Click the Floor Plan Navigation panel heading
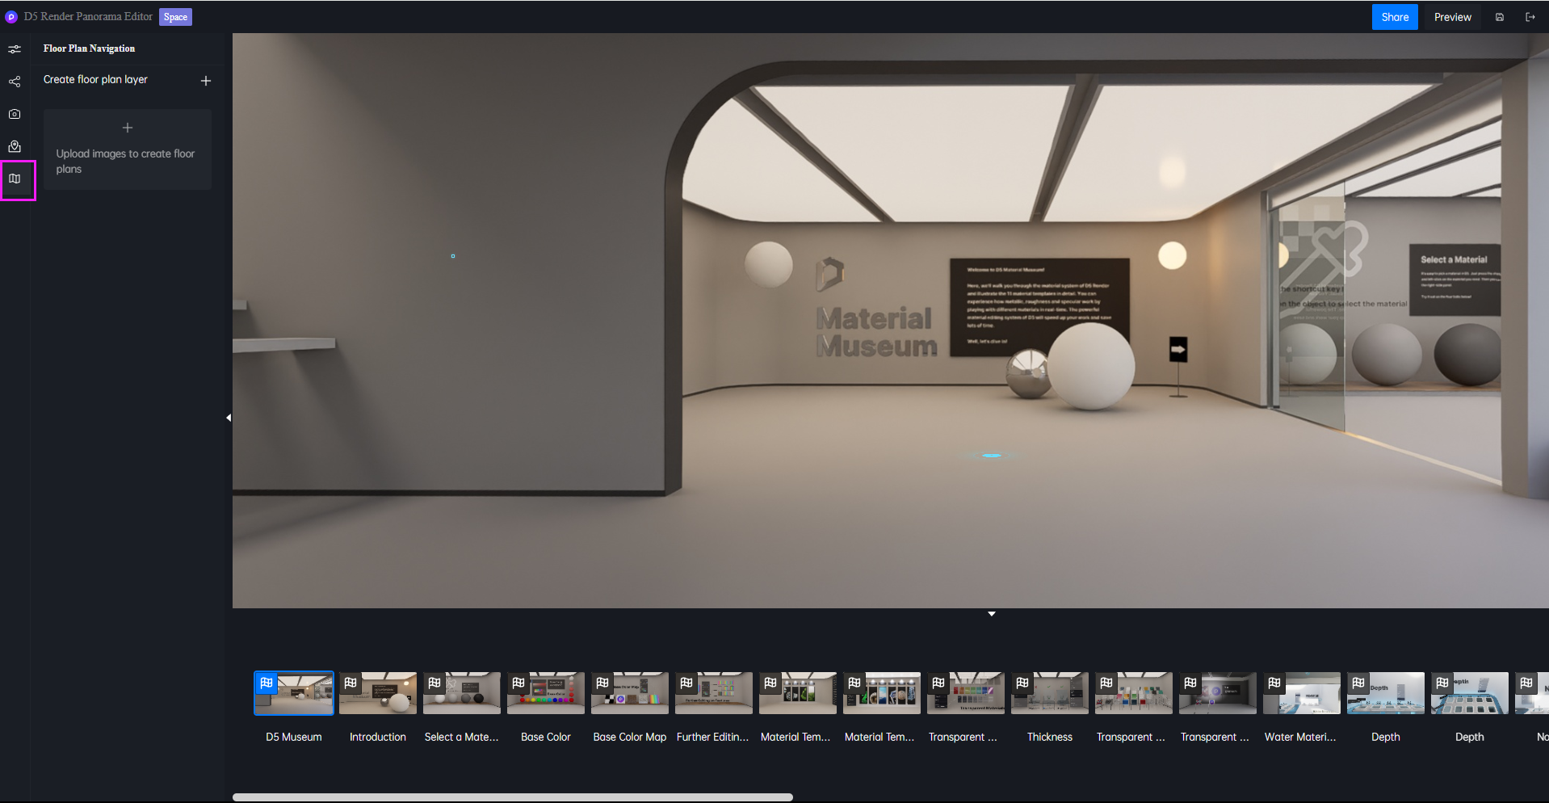Viewport: 1549px width, 803px height. pos(89,48)
